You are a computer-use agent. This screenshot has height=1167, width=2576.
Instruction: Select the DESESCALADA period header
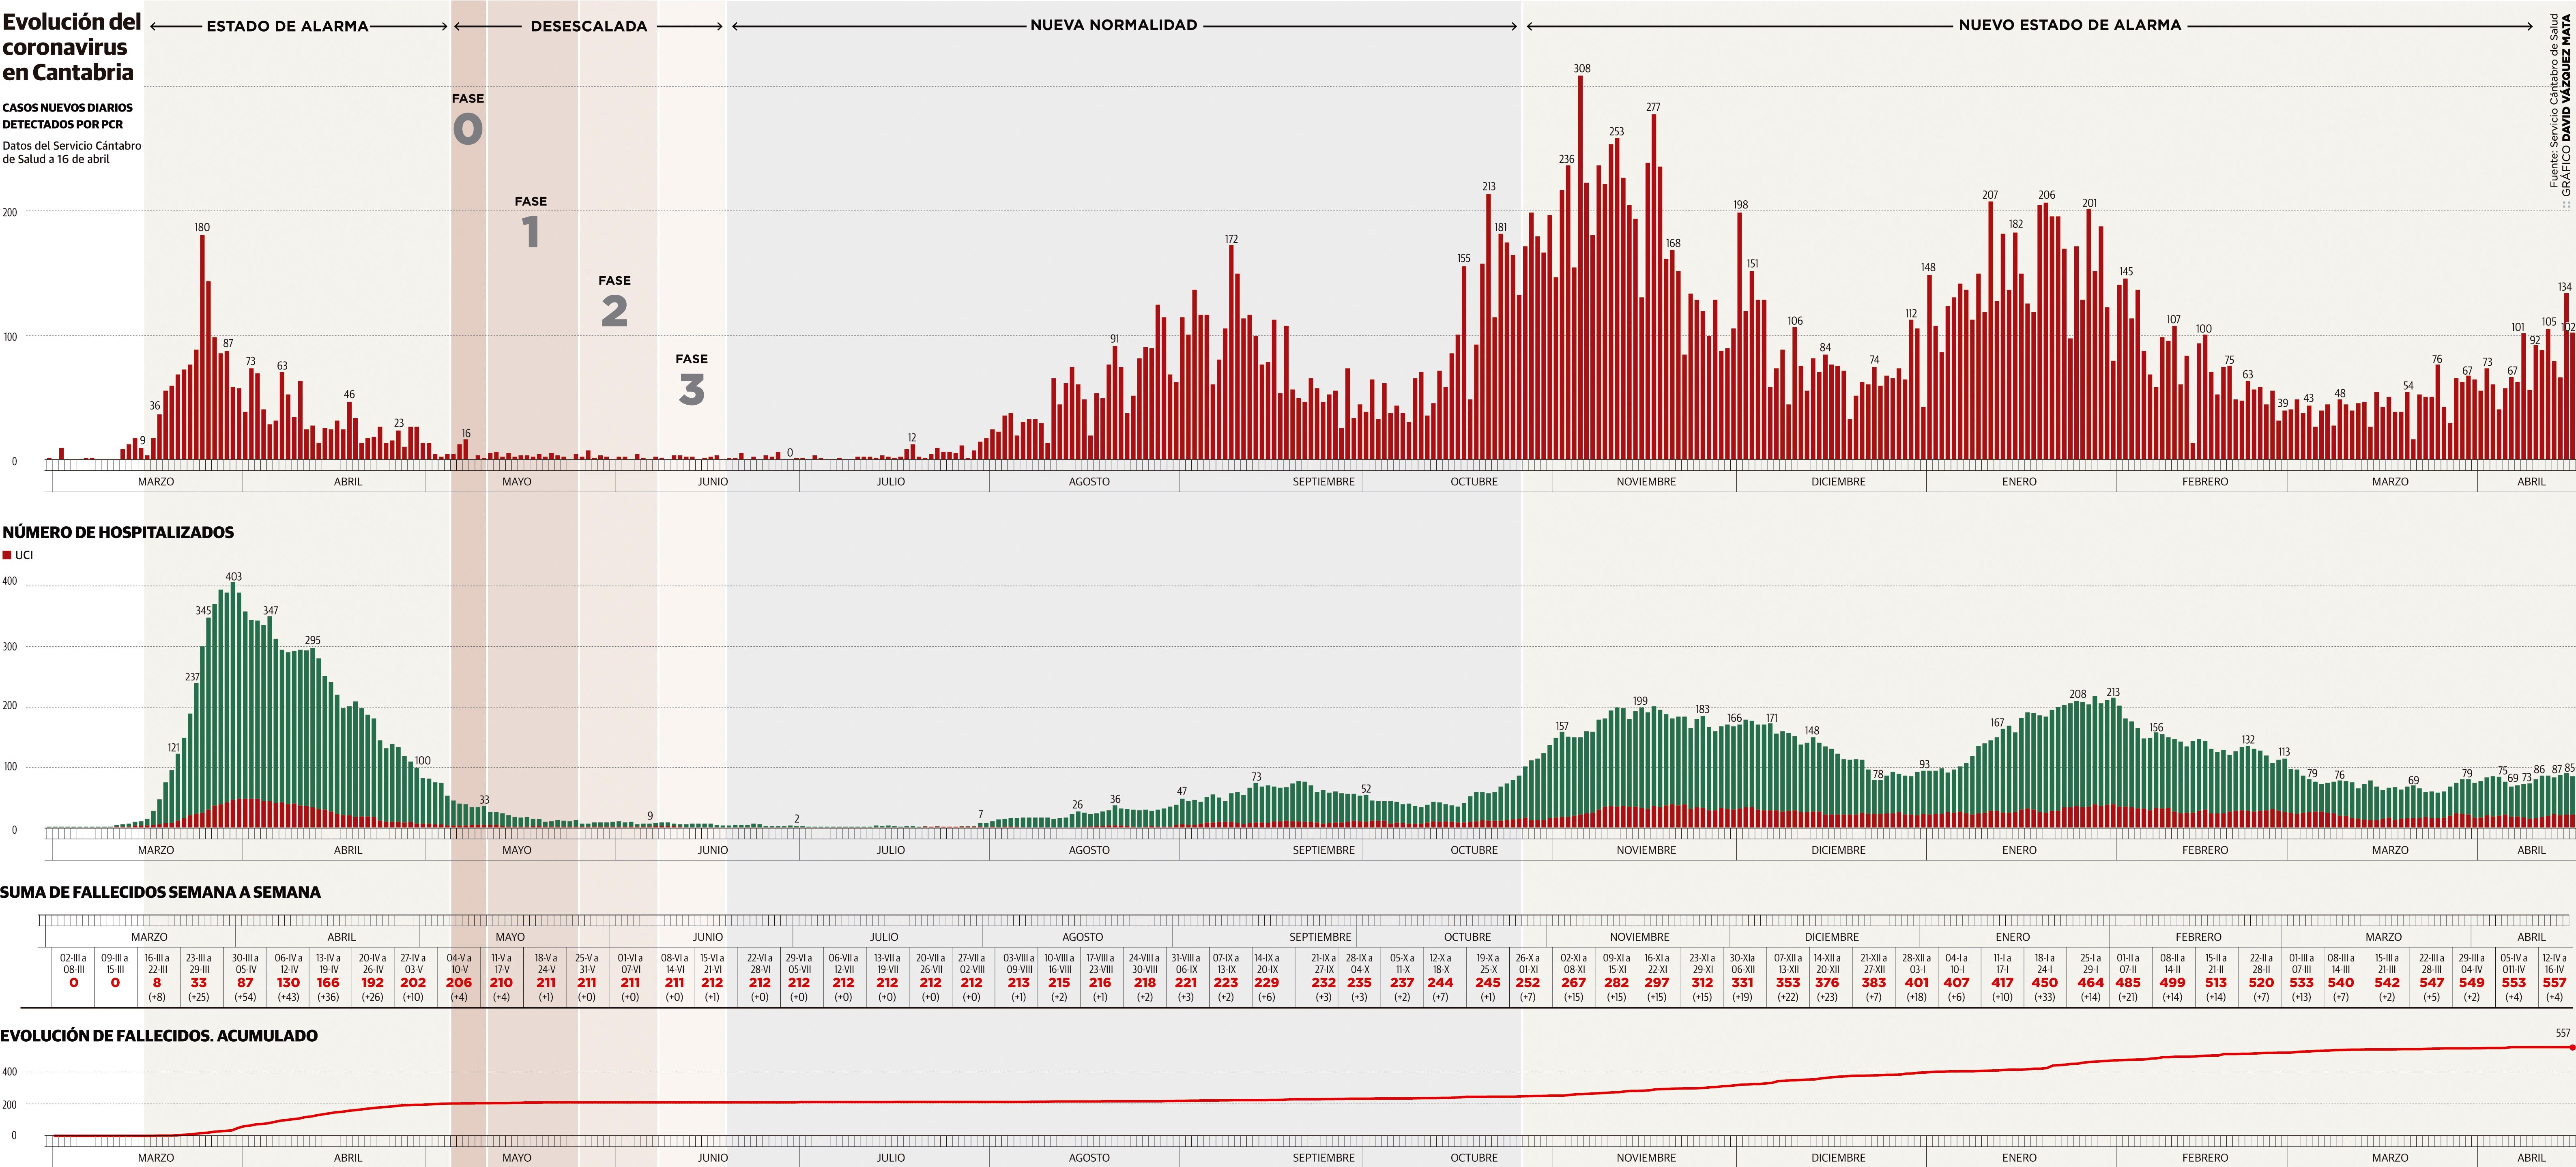pos(588,26)
